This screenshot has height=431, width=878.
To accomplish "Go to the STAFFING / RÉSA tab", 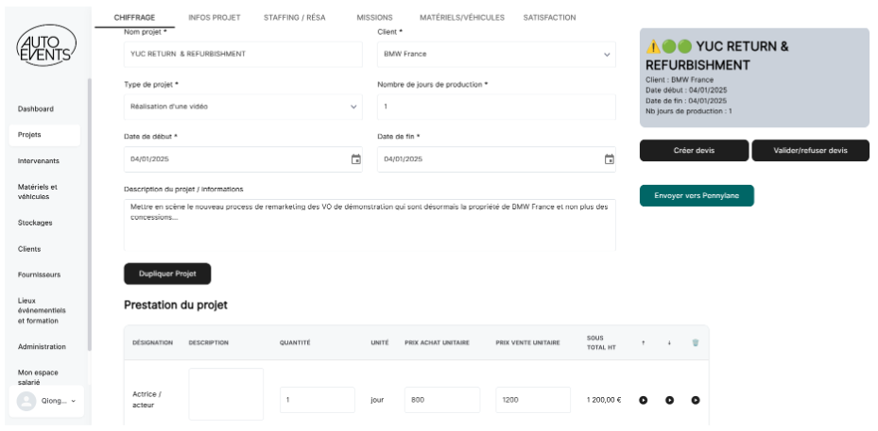I will [295, 17].
